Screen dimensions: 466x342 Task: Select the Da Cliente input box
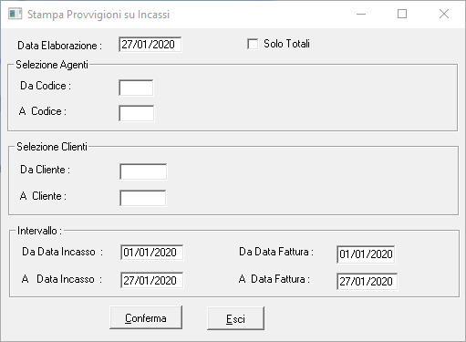[x=143, y=171]
